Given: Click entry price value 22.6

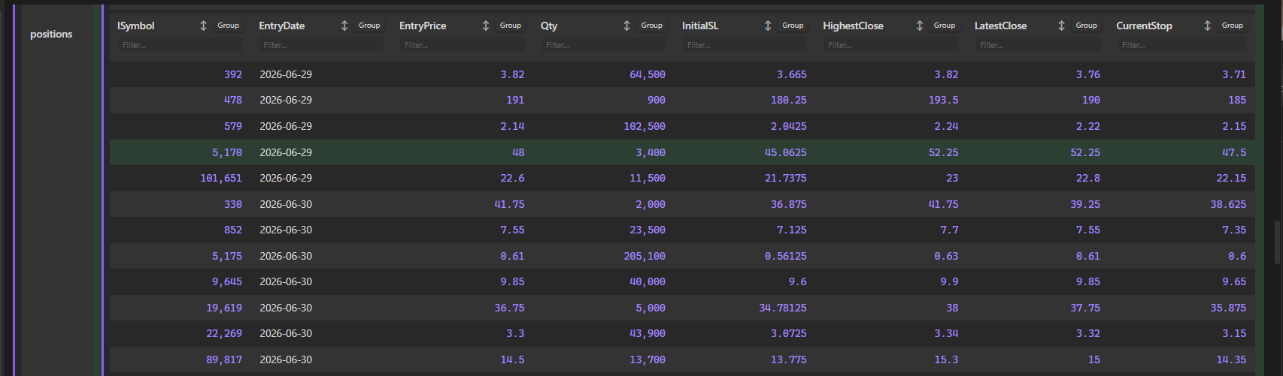Looking at the screenshot, I should (x=512, y=178).
